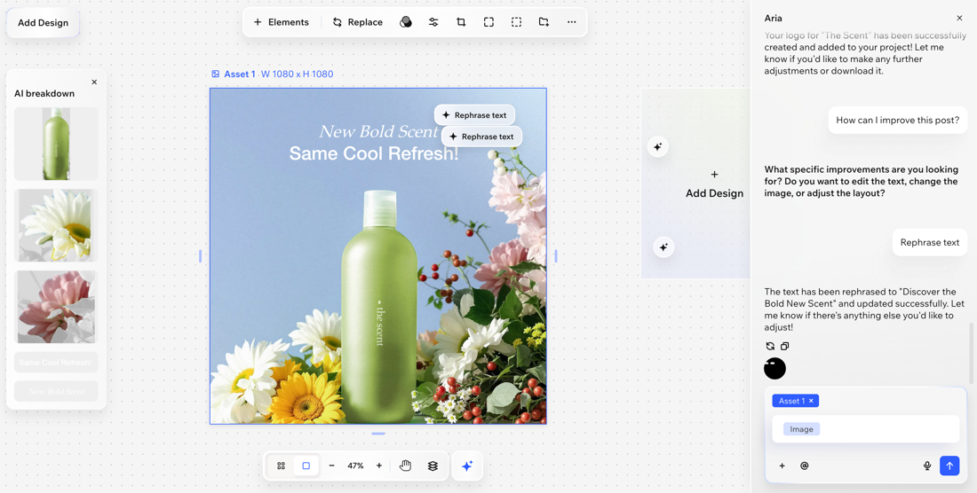Zoom in with the plus button

(379, 466)
